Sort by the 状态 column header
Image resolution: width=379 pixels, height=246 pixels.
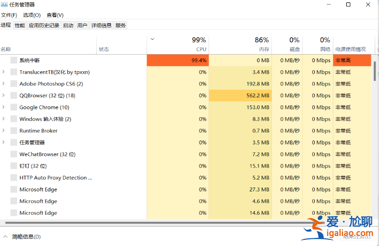click(121, 45)
